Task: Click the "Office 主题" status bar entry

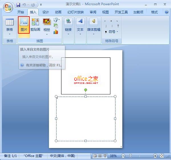Action: coord(33,156)
